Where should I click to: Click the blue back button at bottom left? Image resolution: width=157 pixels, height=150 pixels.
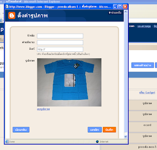tap(21, 130)
